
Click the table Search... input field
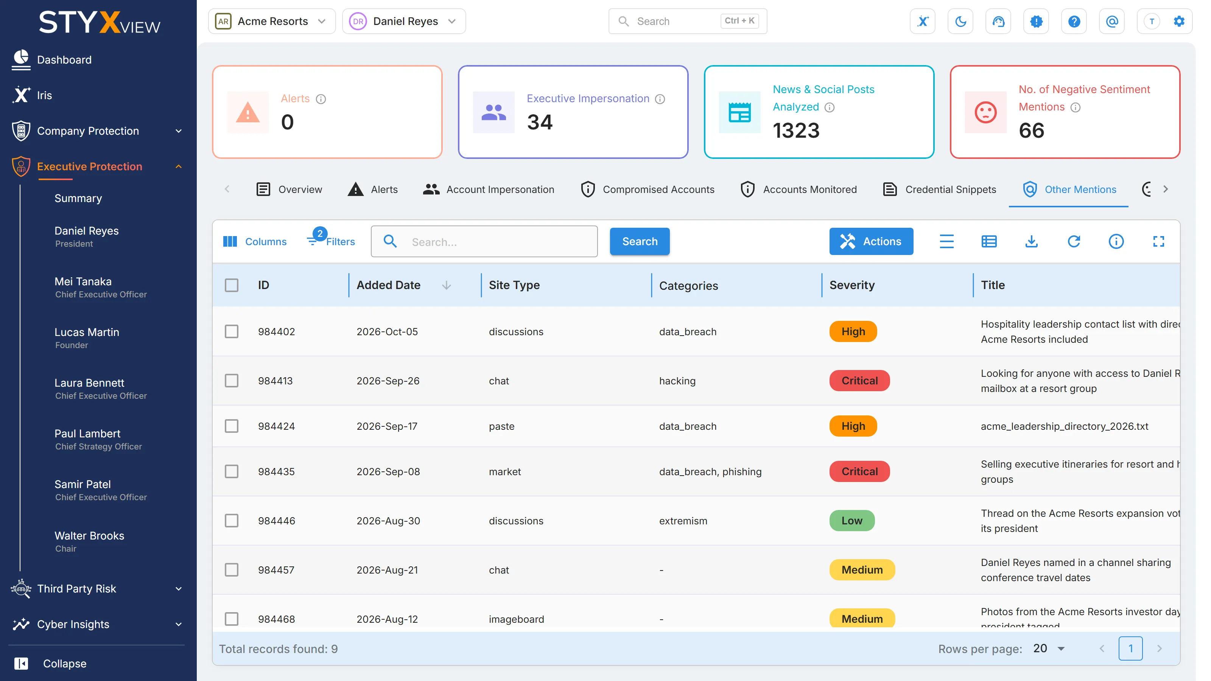(484, 242)
